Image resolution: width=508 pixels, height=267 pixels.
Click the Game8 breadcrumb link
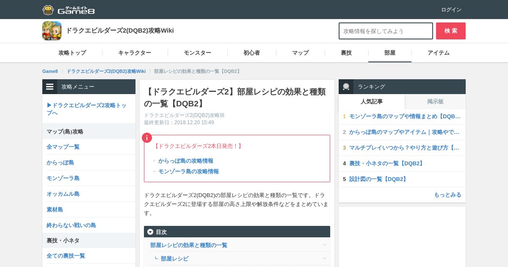point(50,71)
